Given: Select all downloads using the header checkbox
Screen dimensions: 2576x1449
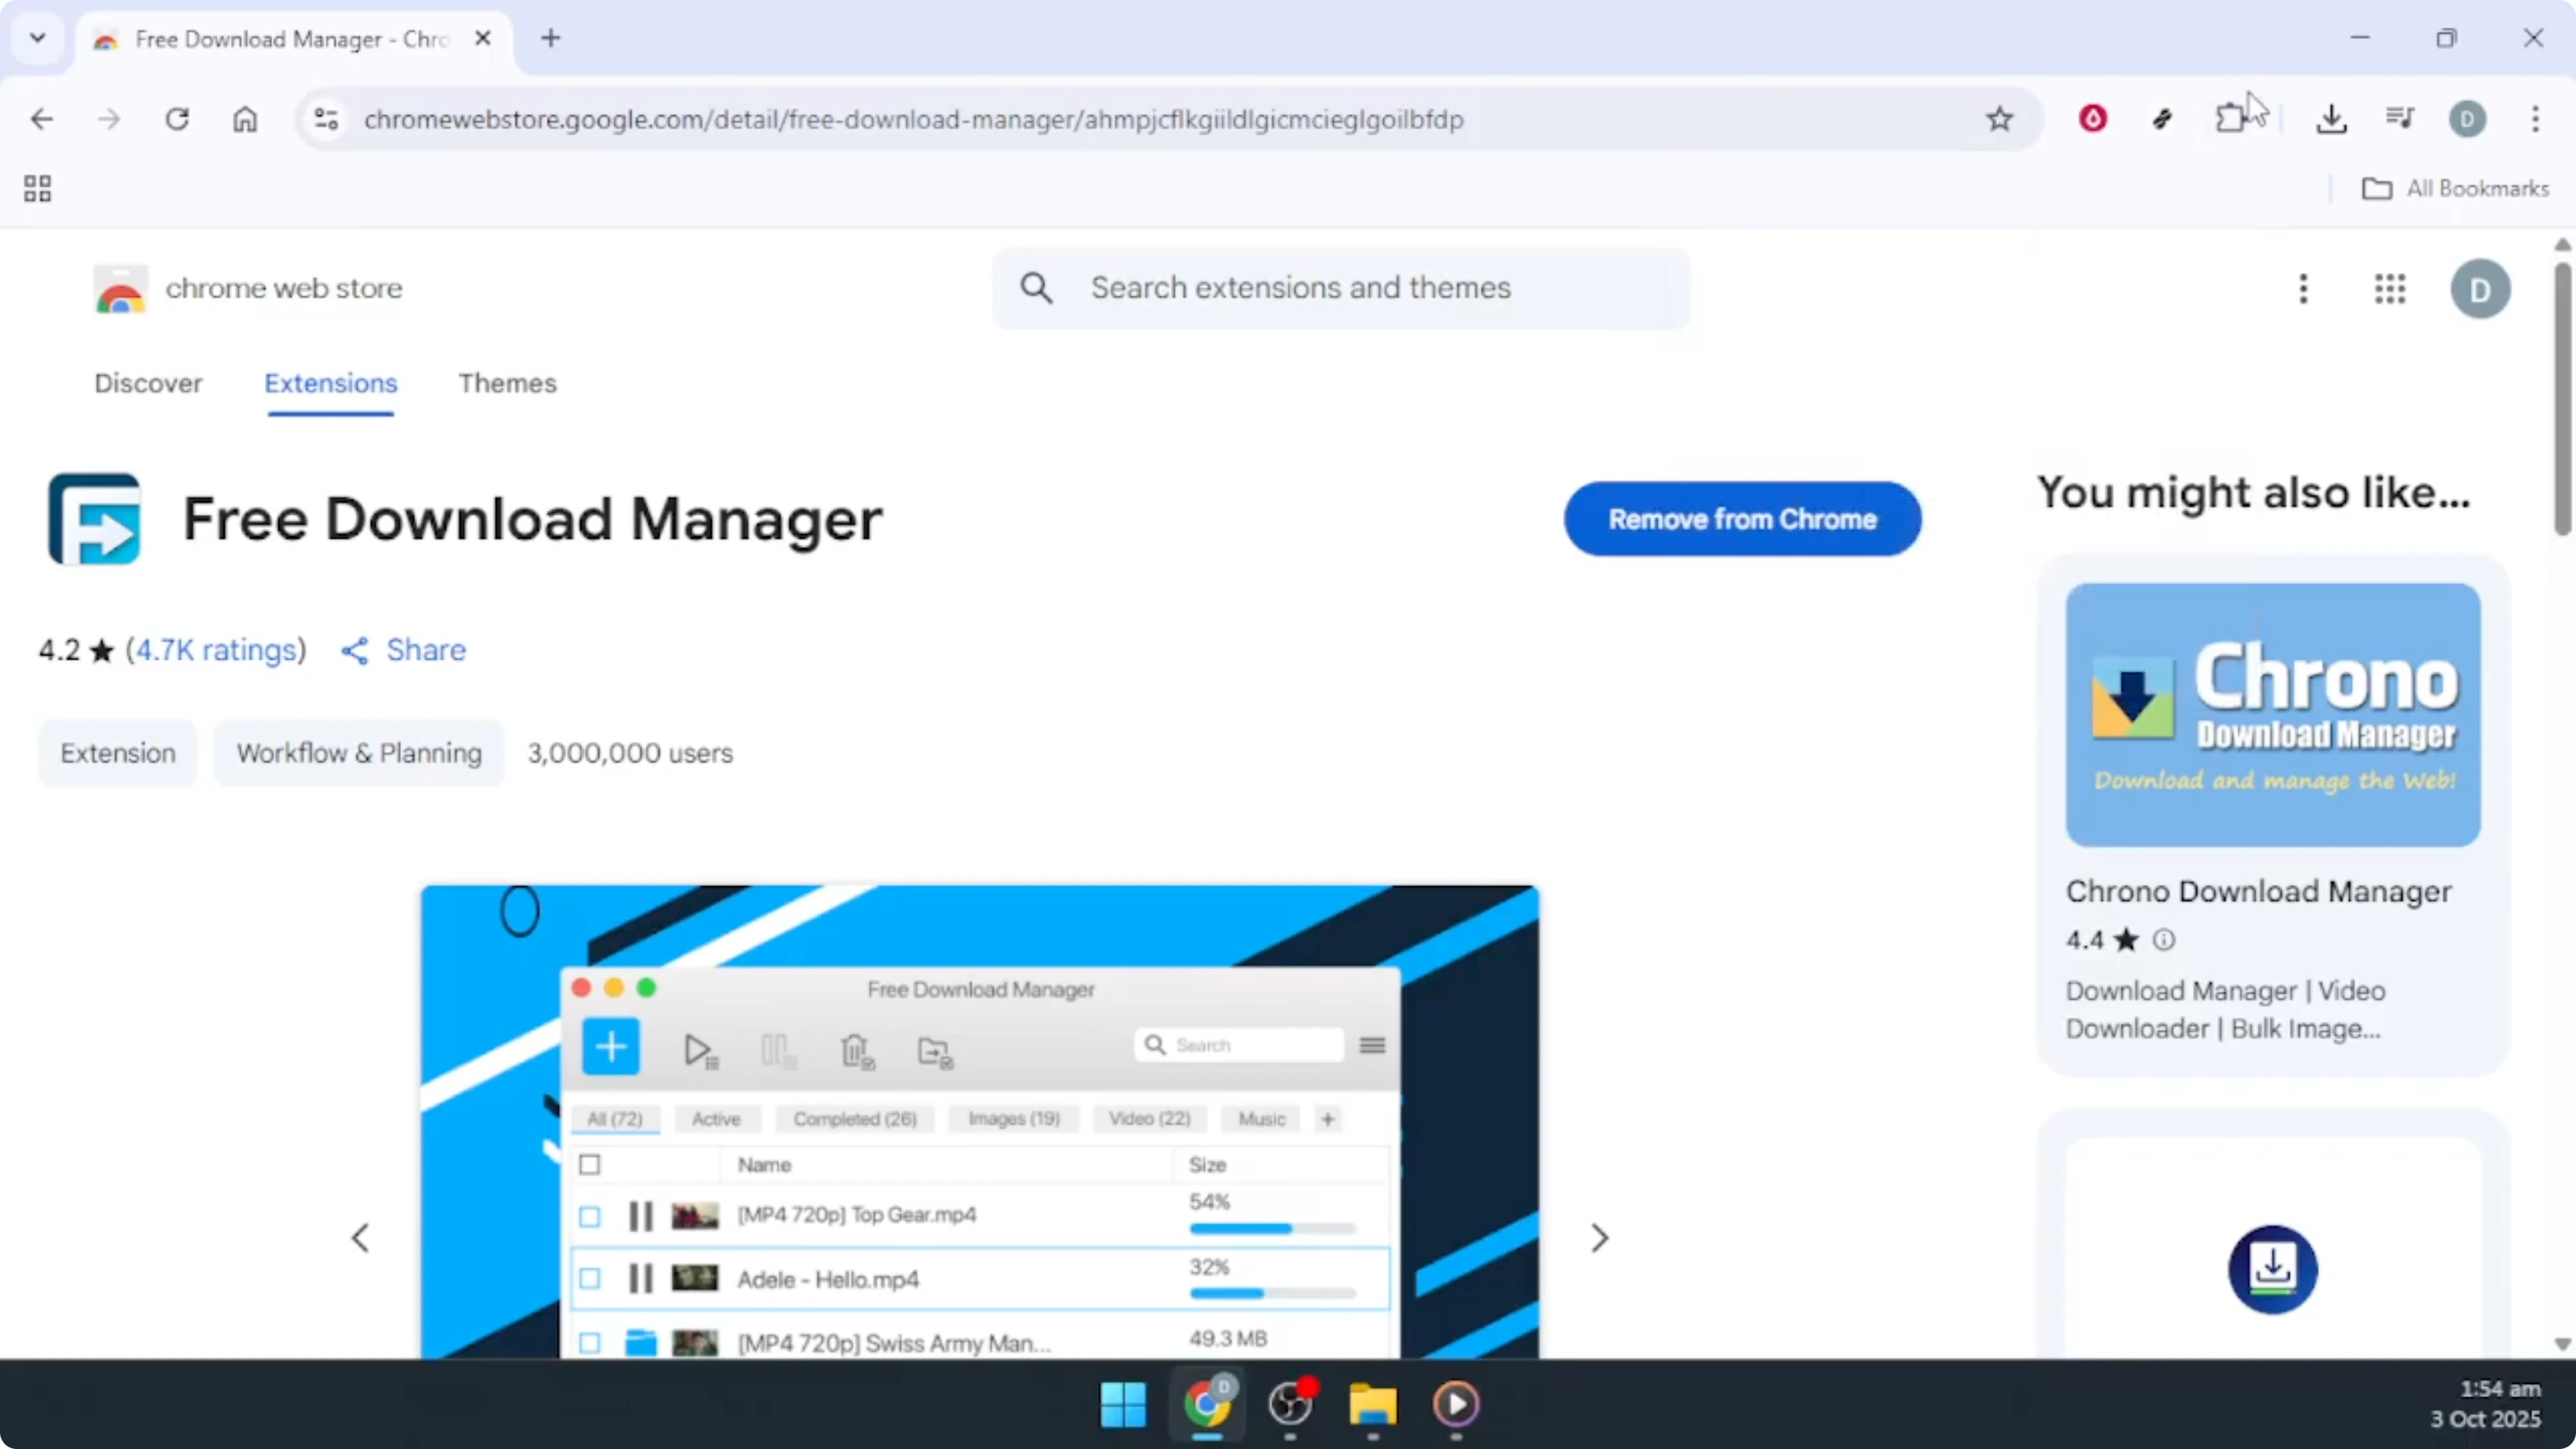Looking at the screenshot, I should [x=590, y=1163].
